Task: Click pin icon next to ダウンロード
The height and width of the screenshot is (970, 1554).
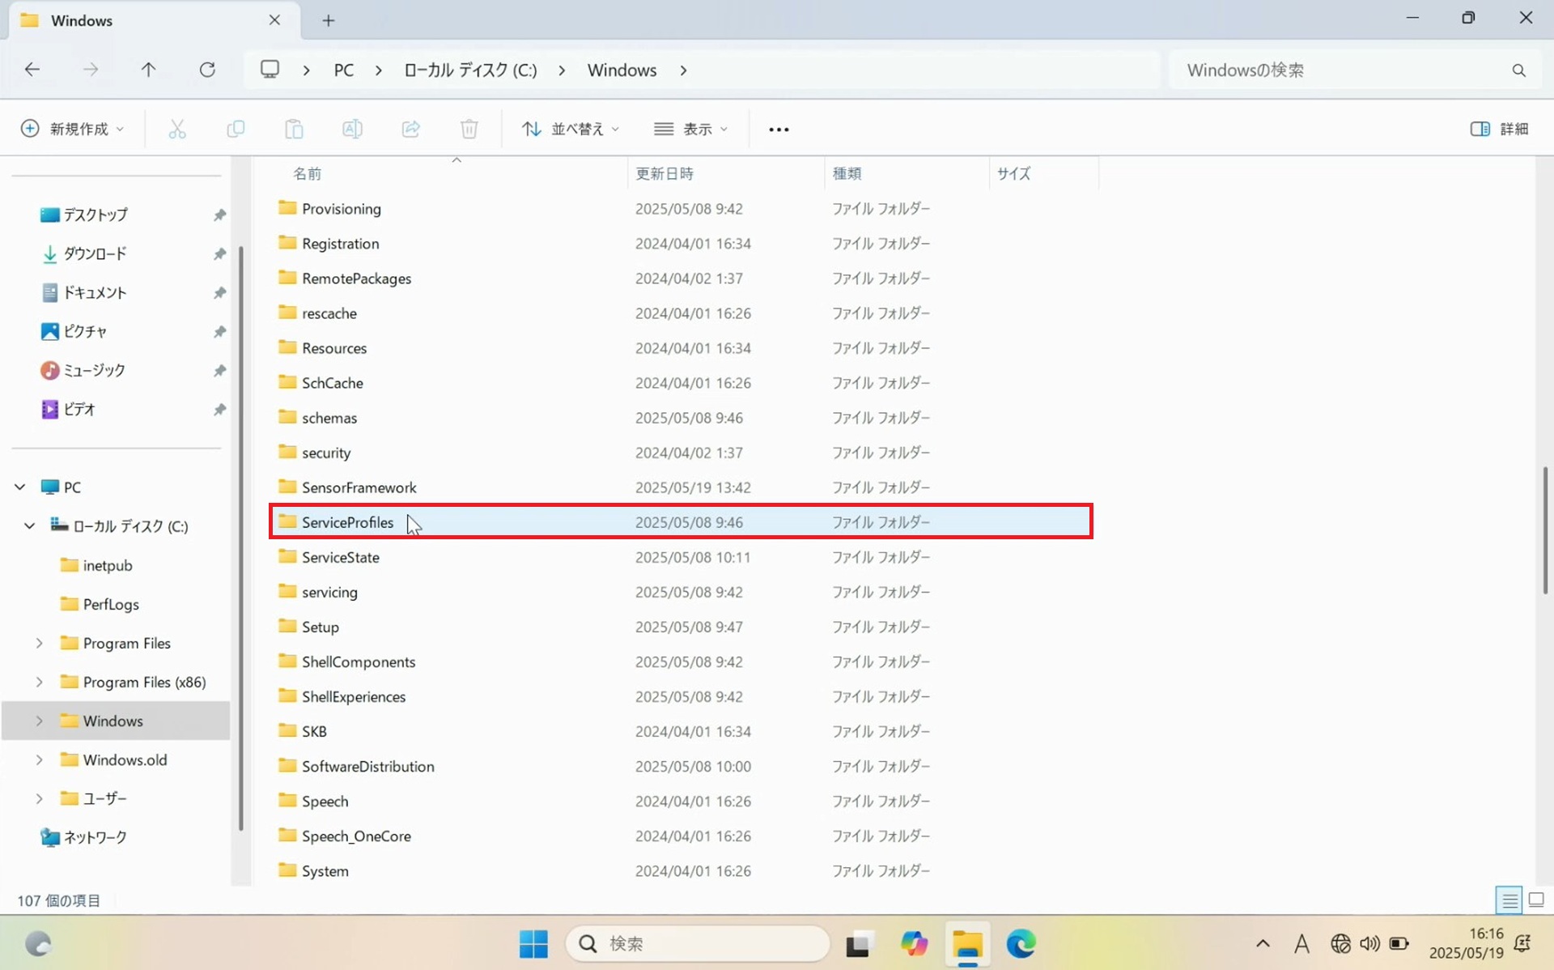Action: (x=219, y=254)
